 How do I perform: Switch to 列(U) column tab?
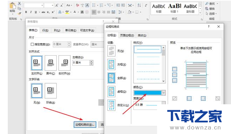(57, 30)
